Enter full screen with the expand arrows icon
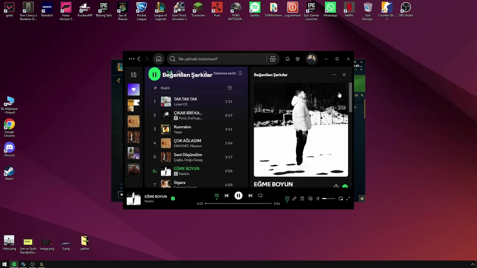Image resolution: width=477 pixels, height=268 pixels. (348, 199)
